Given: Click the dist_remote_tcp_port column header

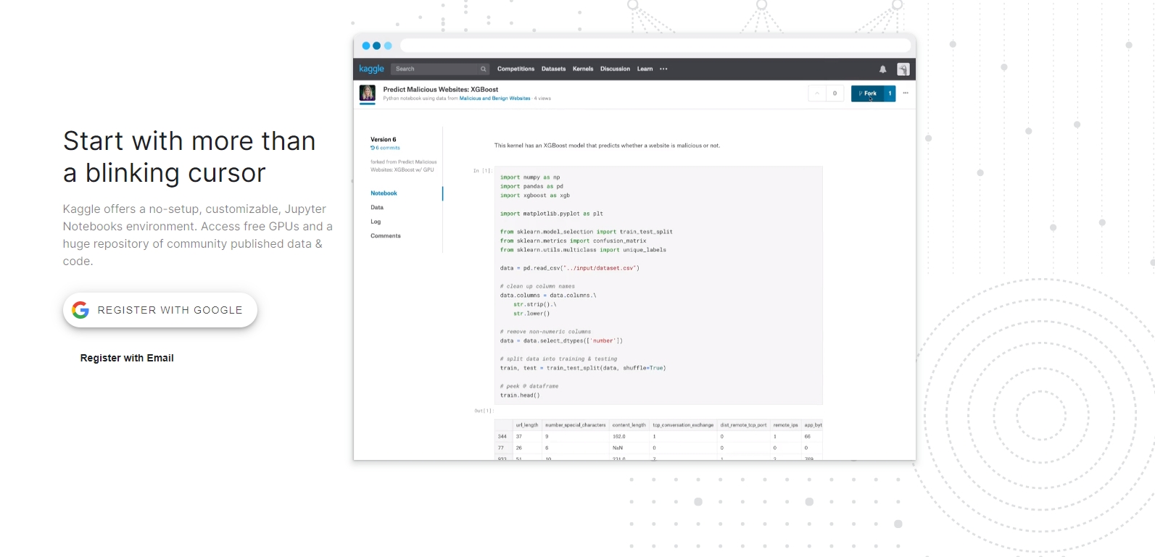Looking at the screenshot, I should (x=743, y=425).
